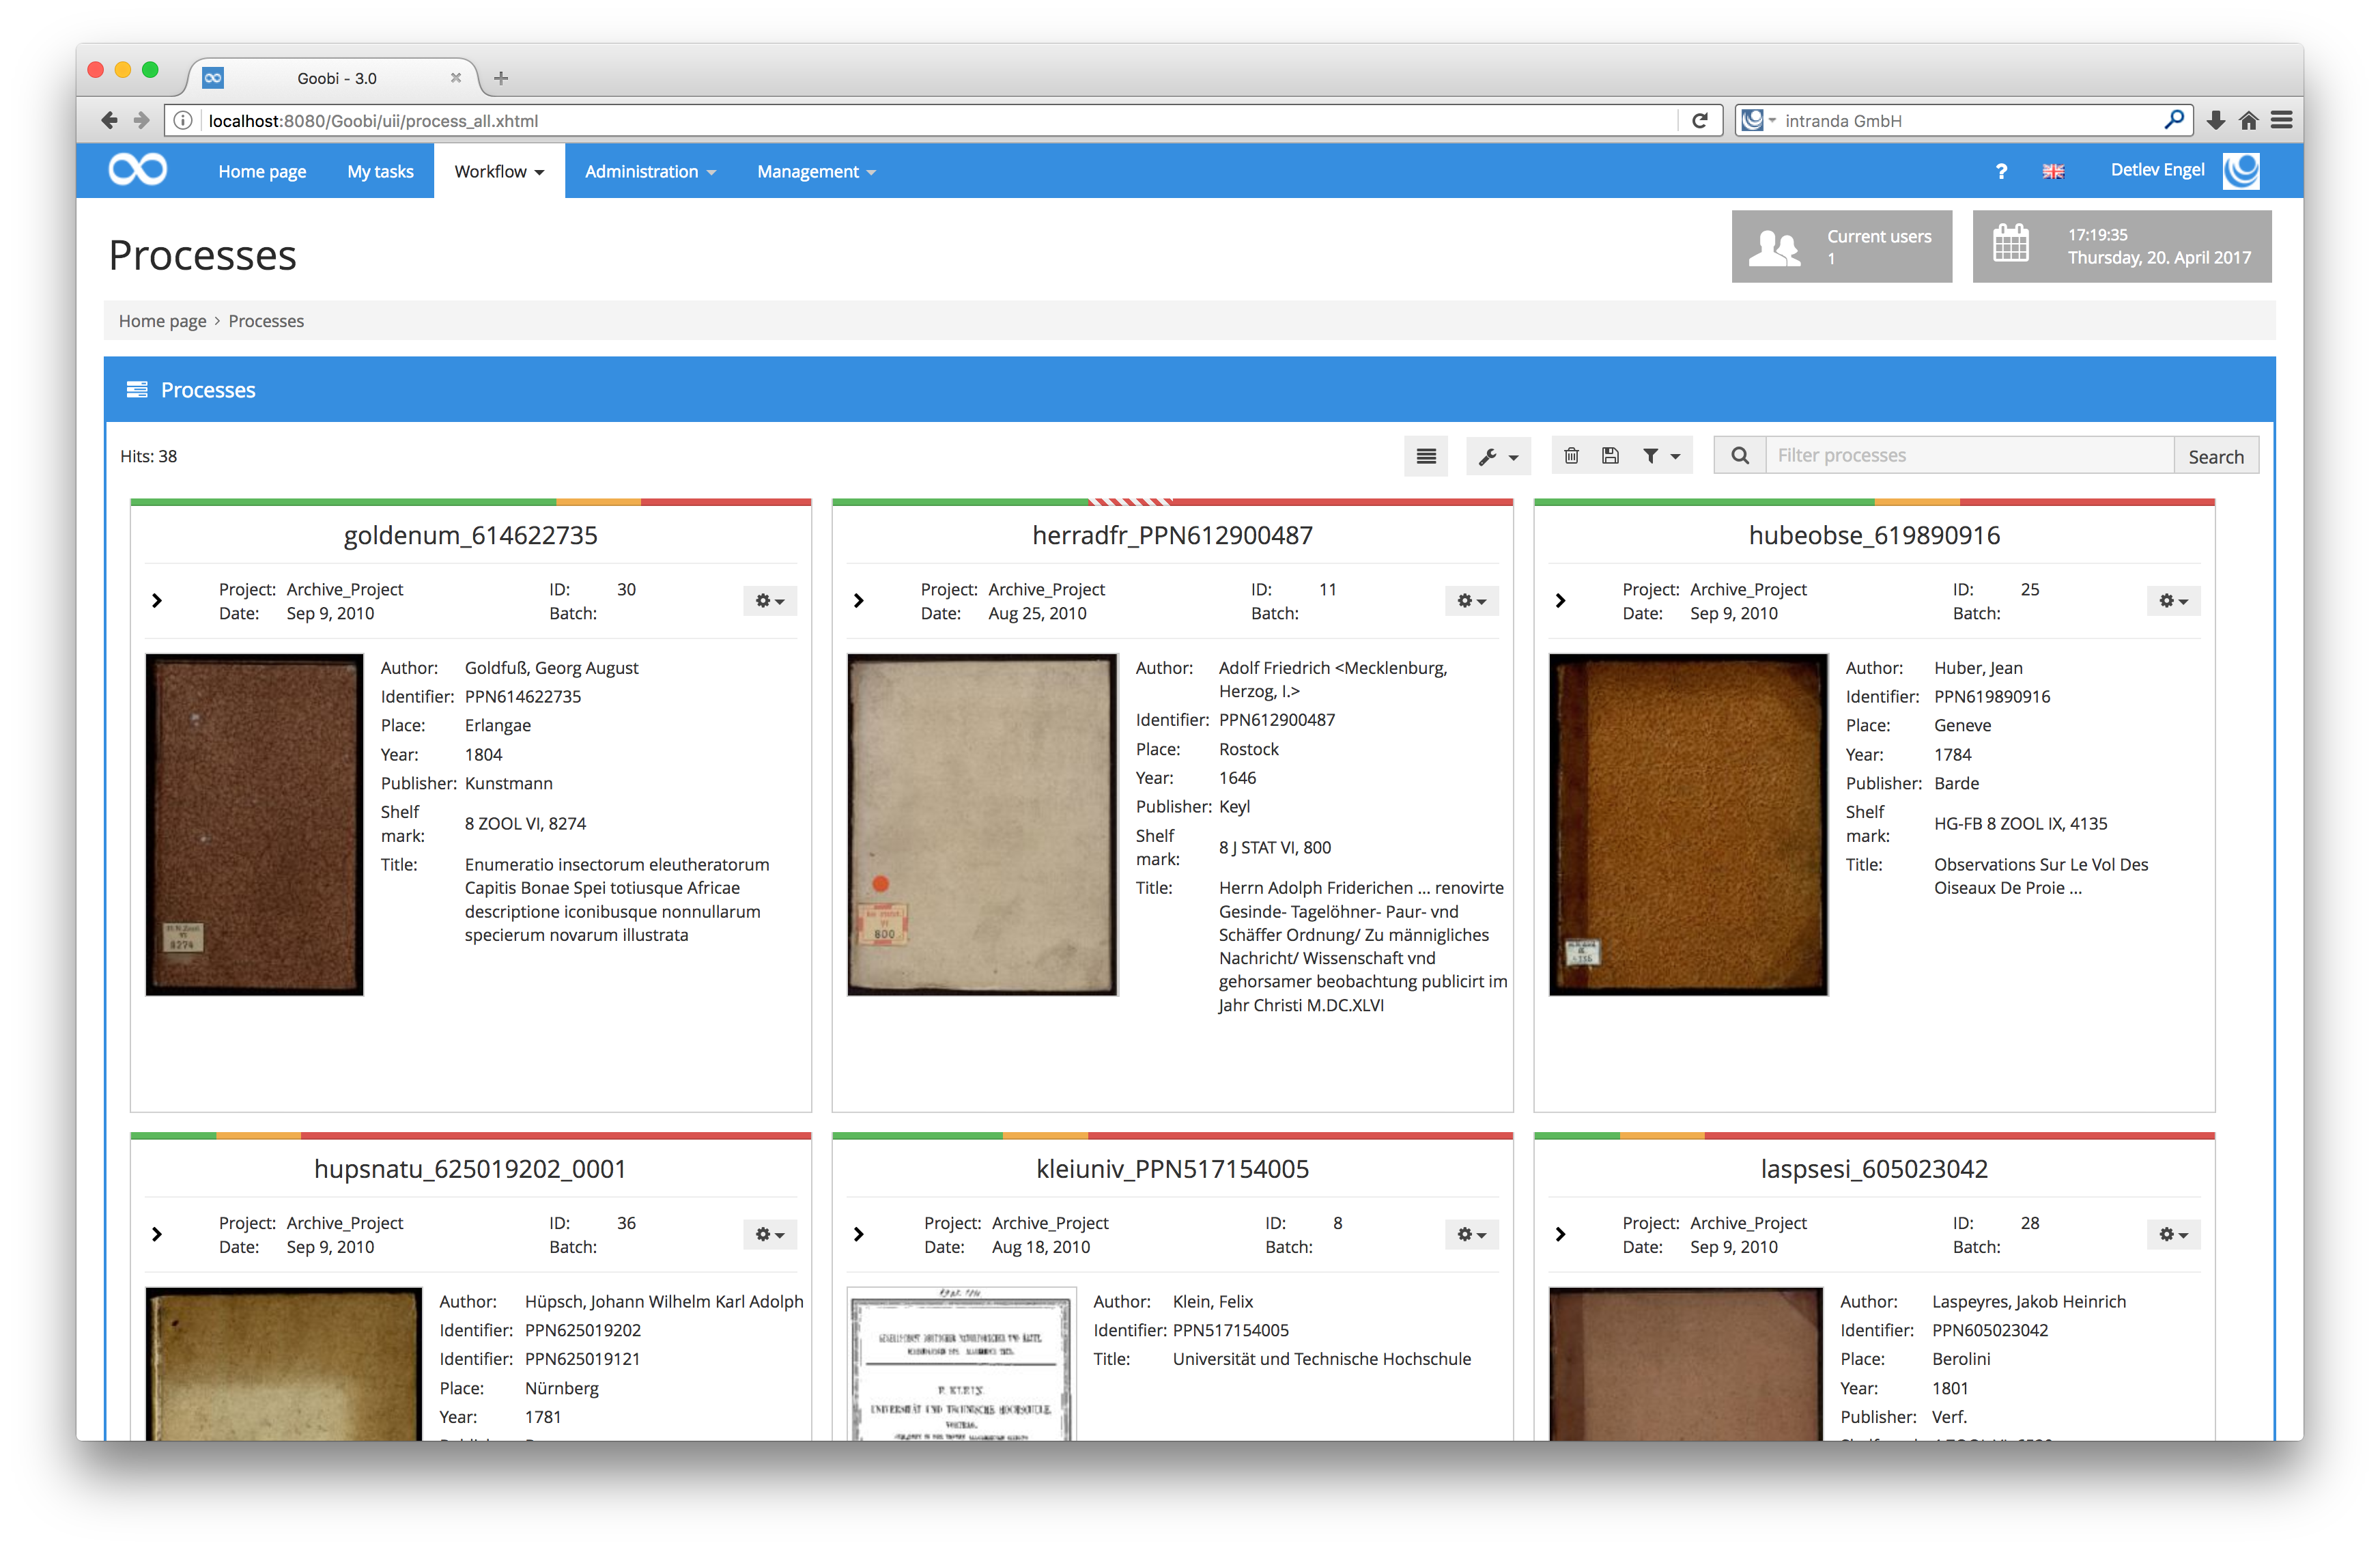The image size is (2380, 1550).
Task: Open the browser hamburger menu
Action: (2282, 121)
